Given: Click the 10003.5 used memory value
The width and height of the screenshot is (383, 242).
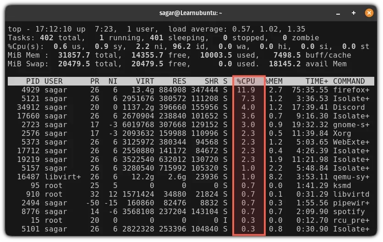Looking at the screenshot, I should (216, 55).
